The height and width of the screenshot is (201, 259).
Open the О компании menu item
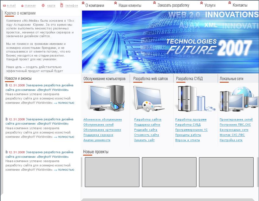coord(95,5)
